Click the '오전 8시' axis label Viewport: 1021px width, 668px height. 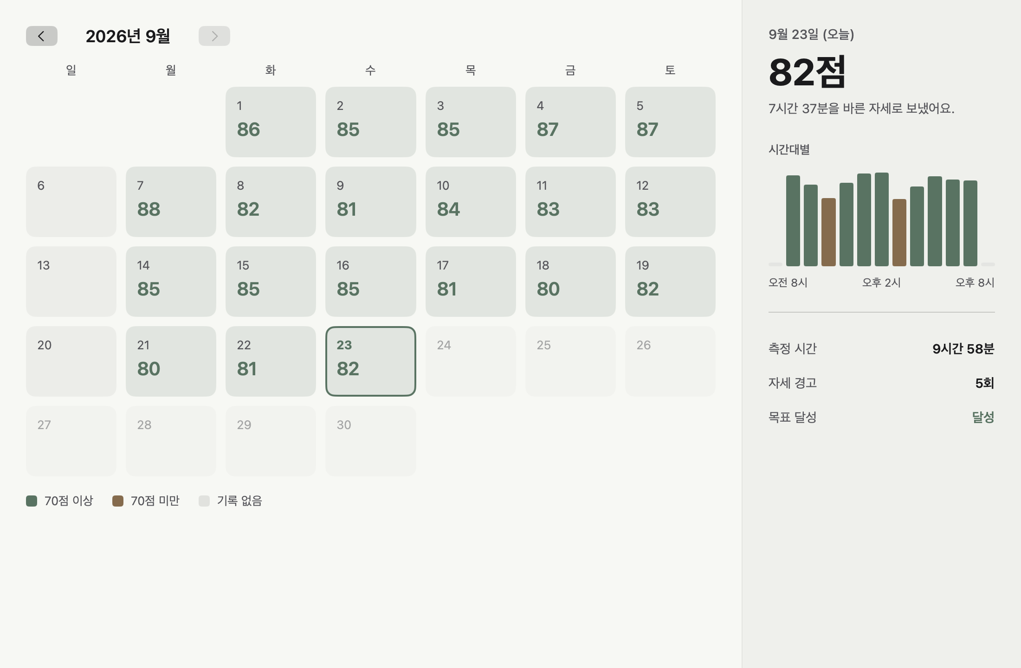point(788,283)
